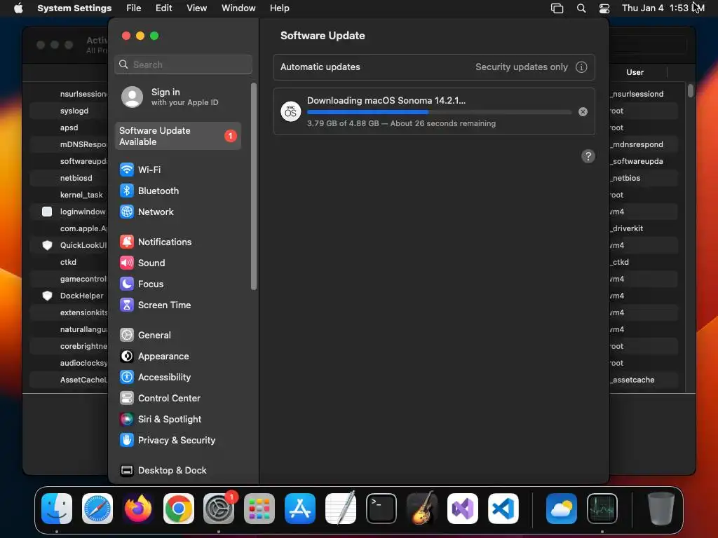
Task: Click User column header in Activity Monitor
Action: (635, 72)
